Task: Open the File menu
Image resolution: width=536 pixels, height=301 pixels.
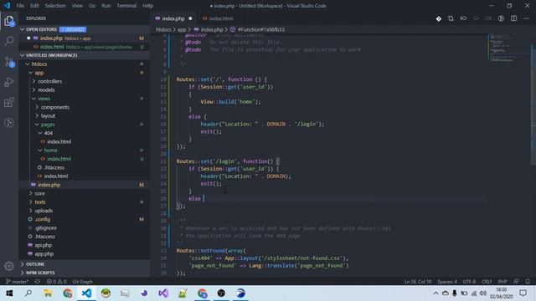Action: click(20, 6)
